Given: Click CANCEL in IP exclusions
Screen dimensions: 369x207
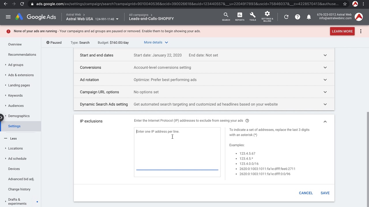Looking at the screenshot, I should pos(306,193).
